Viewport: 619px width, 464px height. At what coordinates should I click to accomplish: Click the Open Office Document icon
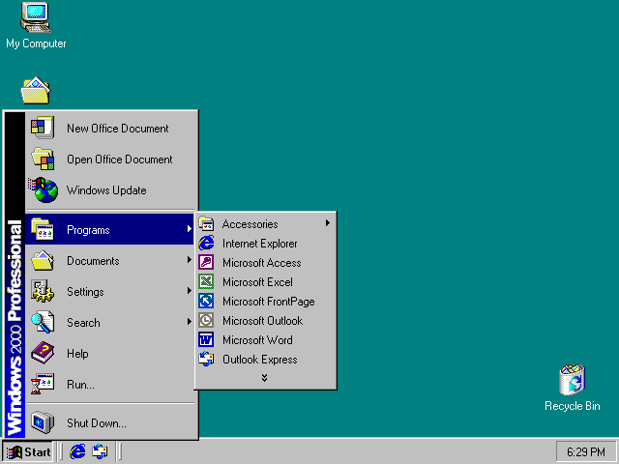tap(43, 159)
